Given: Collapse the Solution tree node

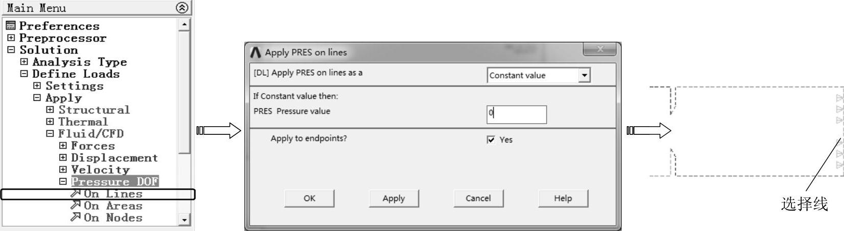Looking at the screenshot, I should click(x=11, y=50).
